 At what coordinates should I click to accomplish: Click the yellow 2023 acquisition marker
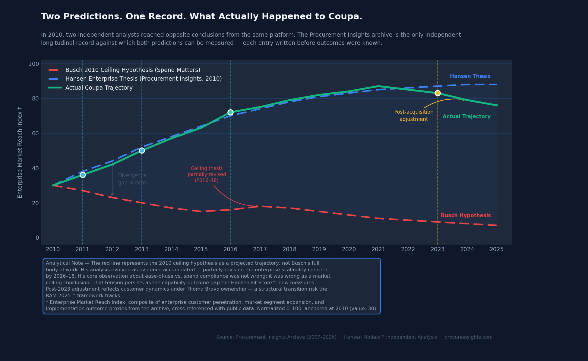[x=438, y=93]
